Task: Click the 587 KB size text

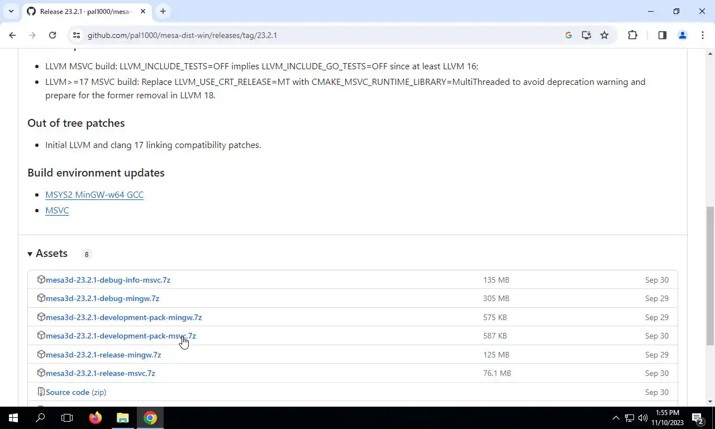Action: [495, 336]
